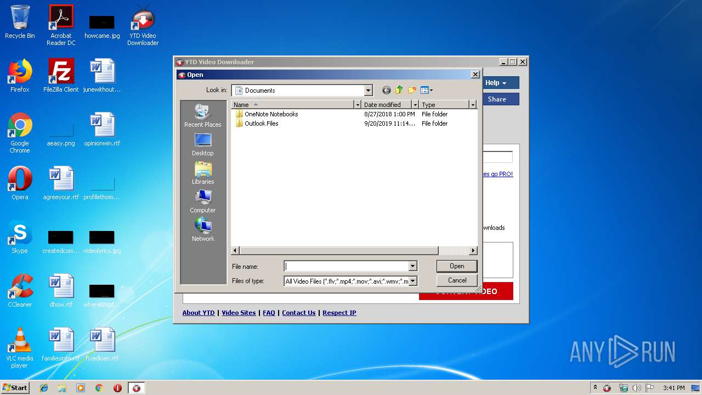702x395 pixels.
Task: Expand the Files of type dropdown
Action: pos(412,281)
